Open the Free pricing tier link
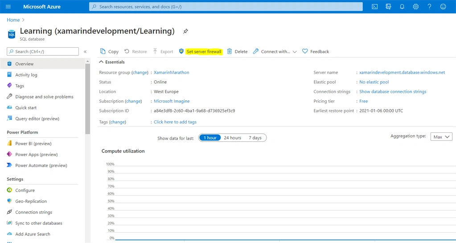This screenshot has width=456, height=243. click(364, 101)
